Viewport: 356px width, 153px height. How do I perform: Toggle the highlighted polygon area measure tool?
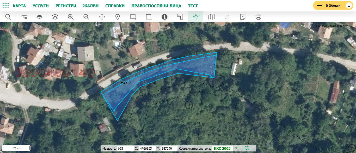tap(195, 17)
